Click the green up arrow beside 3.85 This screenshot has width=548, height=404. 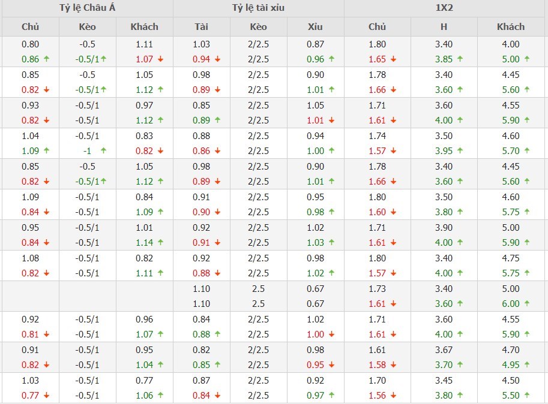coord(460,59)
